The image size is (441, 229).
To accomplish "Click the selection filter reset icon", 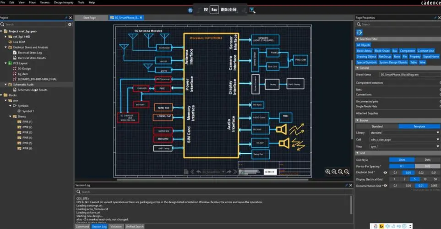I will tap(359, 32).
